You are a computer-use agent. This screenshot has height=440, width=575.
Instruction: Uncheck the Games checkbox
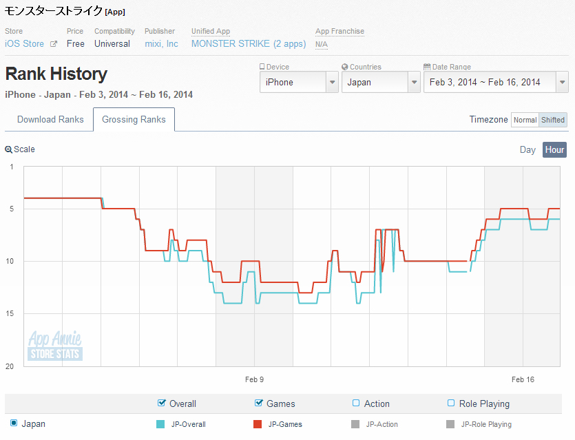(258, 403)
